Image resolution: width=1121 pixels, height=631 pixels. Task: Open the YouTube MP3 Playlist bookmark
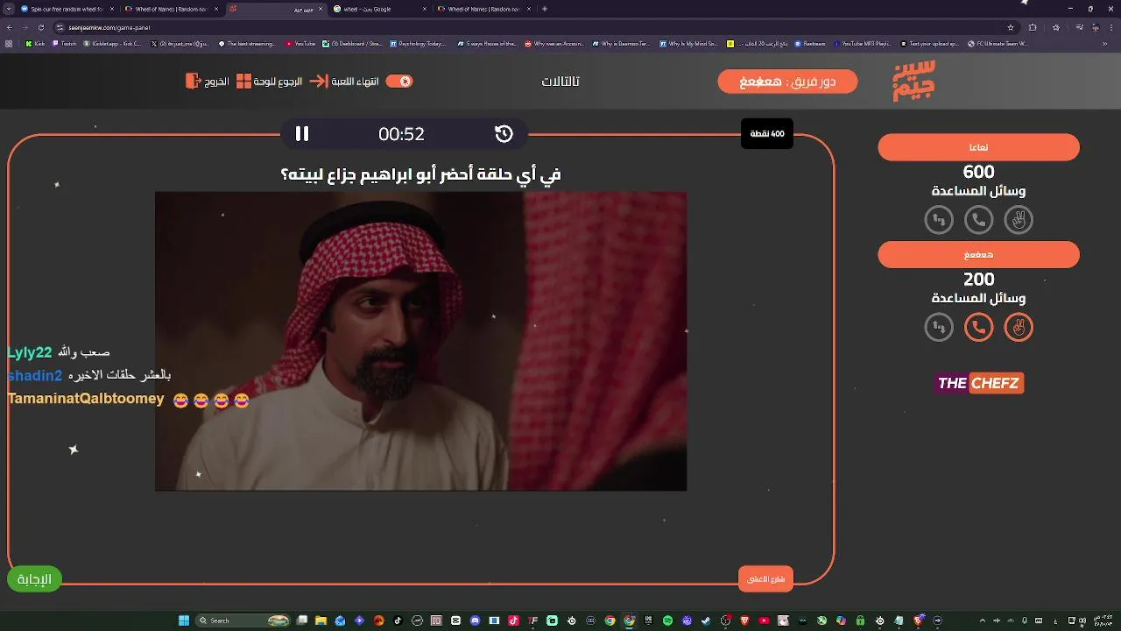click(862, 43)
